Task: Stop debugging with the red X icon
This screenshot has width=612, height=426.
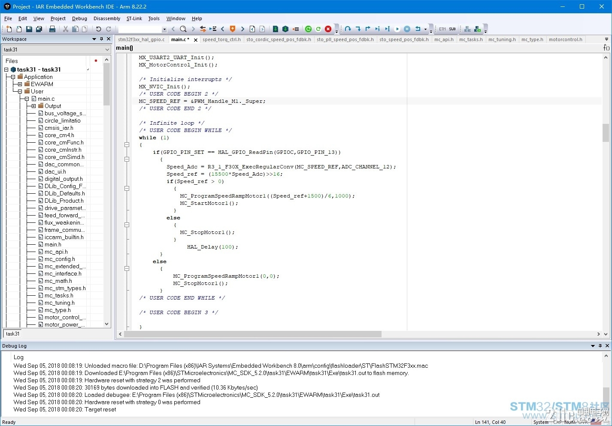Action: point(328,29)
